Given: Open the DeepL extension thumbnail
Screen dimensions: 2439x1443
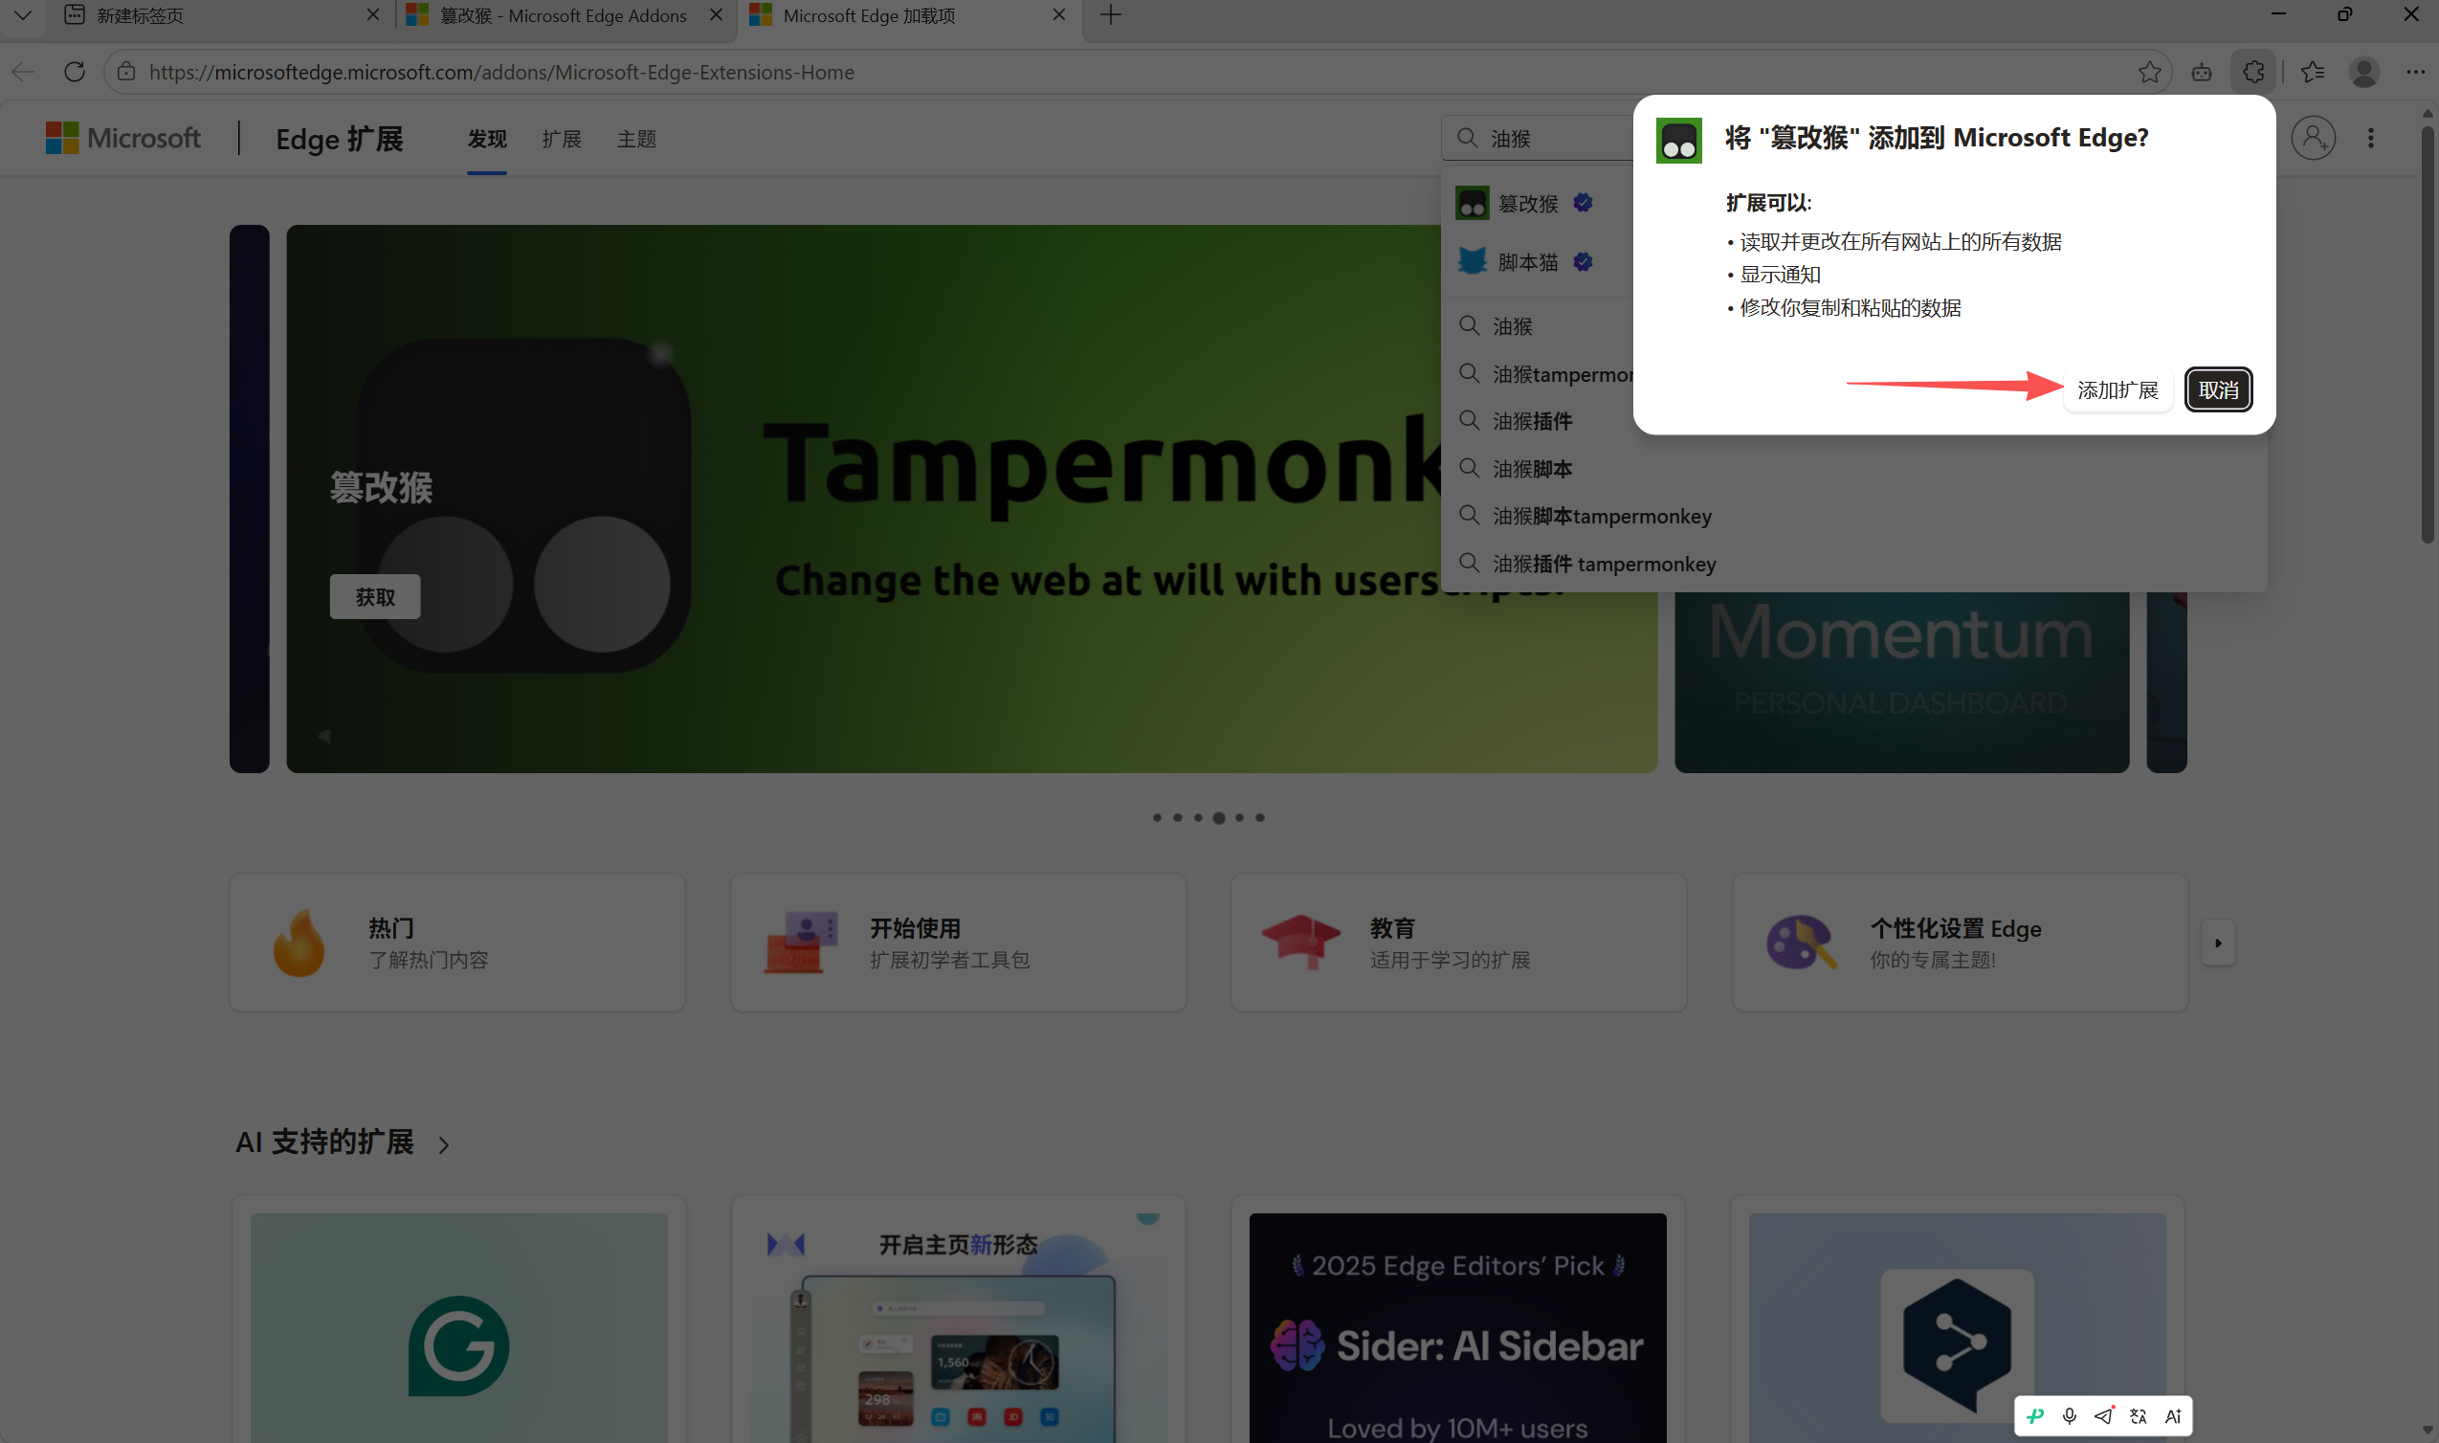Looking at the screenshot, I should coord(1957,1327).
